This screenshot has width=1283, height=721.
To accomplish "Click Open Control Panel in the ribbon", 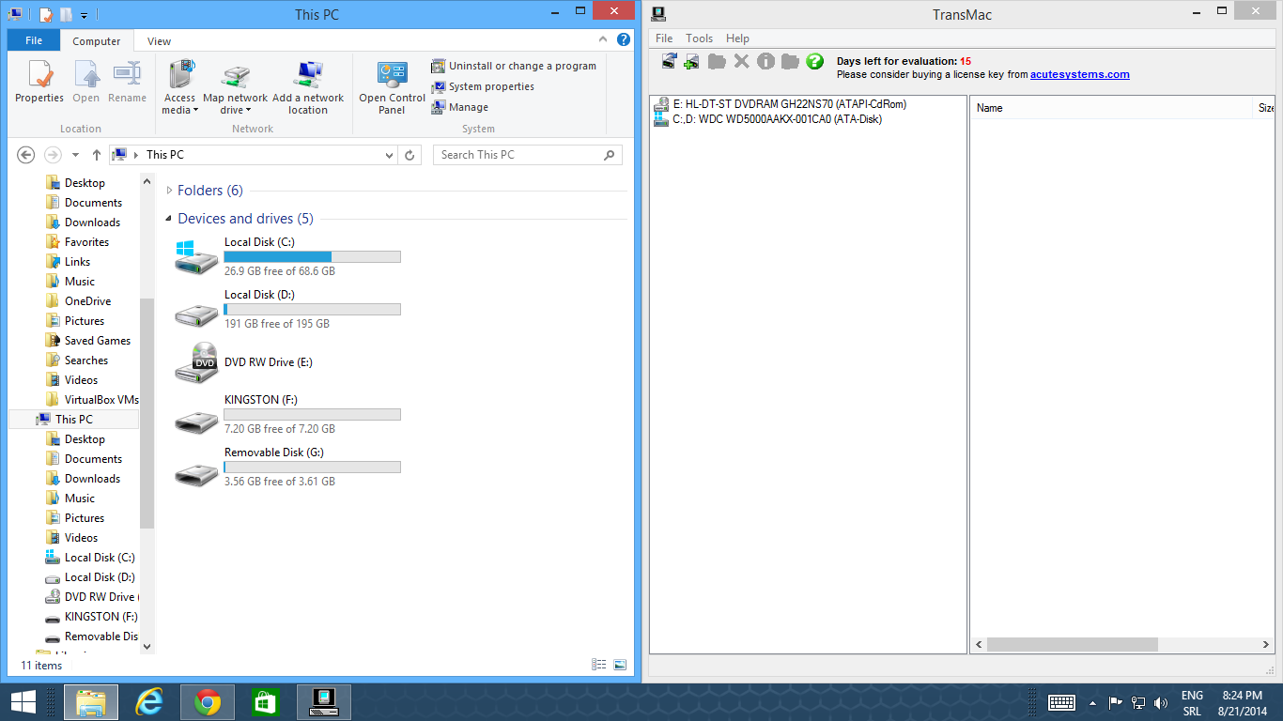I will 392,87.
